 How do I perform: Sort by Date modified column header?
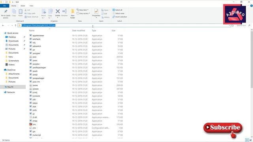pos(78,31)
